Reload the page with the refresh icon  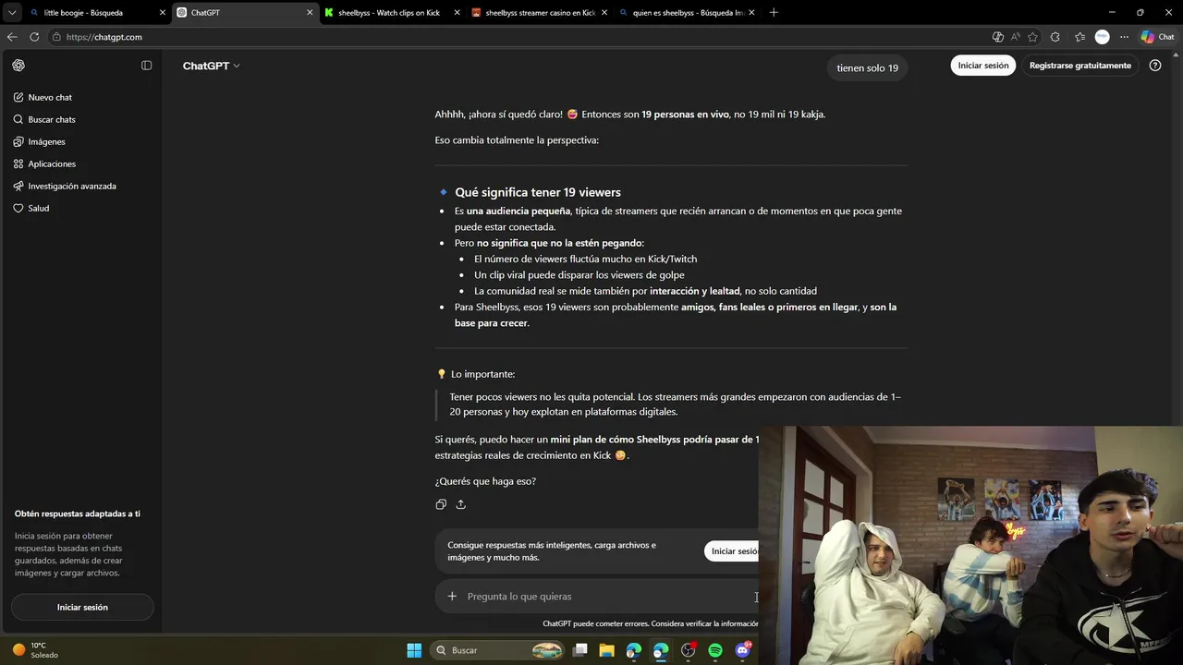click(34, 37)
